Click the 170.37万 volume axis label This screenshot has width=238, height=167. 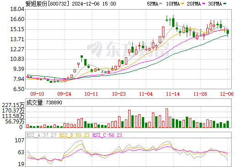pyautogui.click(x=13, y=111)
